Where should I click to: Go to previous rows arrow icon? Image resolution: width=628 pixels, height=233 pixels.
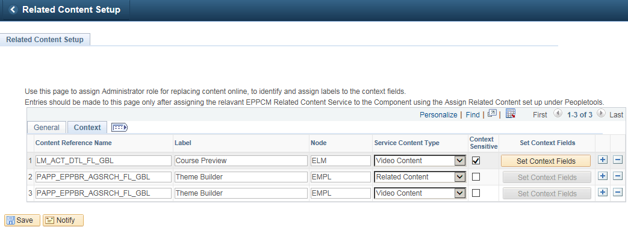tap(558, 114)
